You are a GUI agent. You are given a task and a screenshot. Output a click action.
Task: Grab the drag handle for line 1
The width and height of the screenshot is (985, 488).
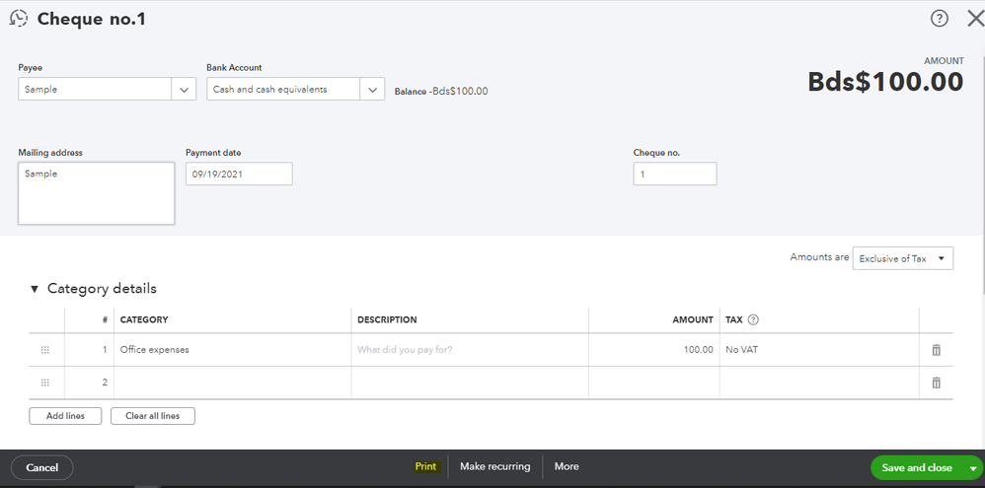tap(44, 350)
